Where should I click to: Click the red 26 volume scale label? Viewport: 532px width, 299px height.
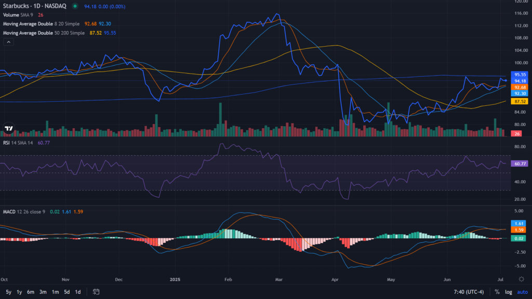[x=516, y=133]
